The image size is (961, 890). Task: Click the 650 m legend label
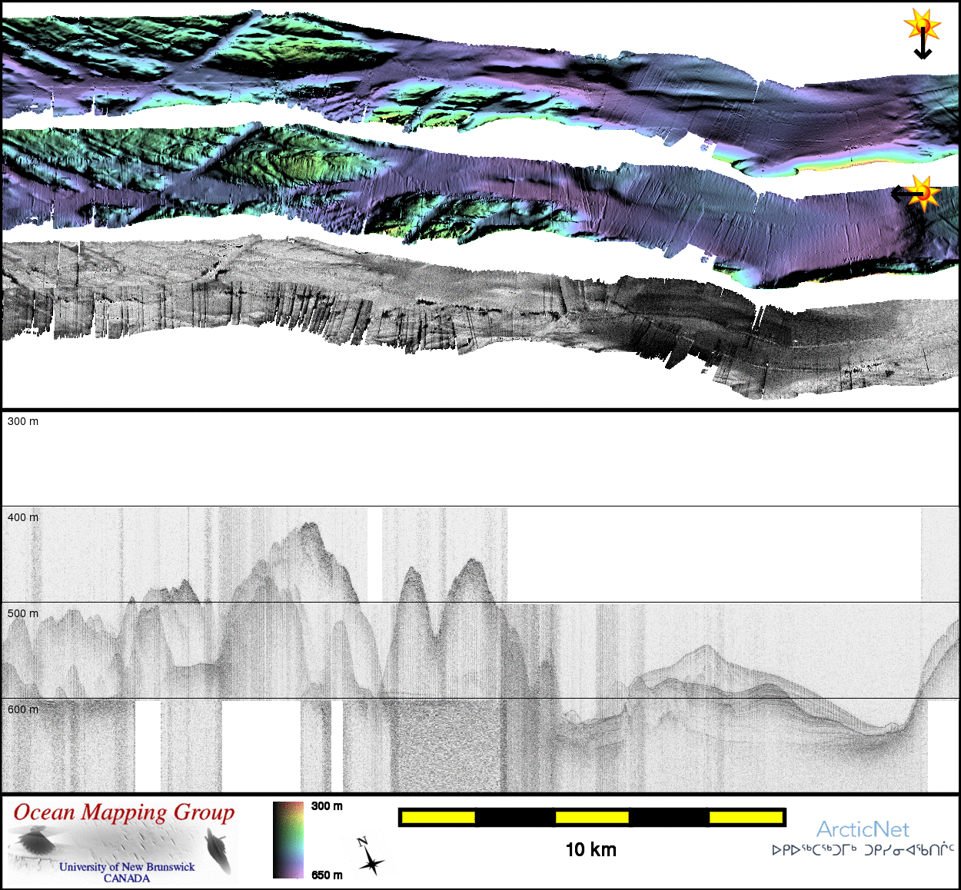click(327, 875)
